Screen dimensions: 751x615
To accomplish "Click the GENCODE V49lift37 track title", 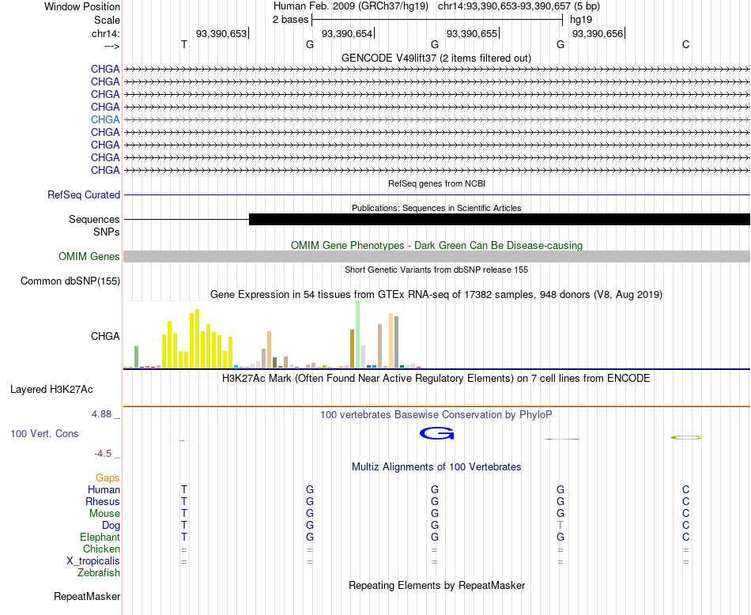I will click(436, 58).
